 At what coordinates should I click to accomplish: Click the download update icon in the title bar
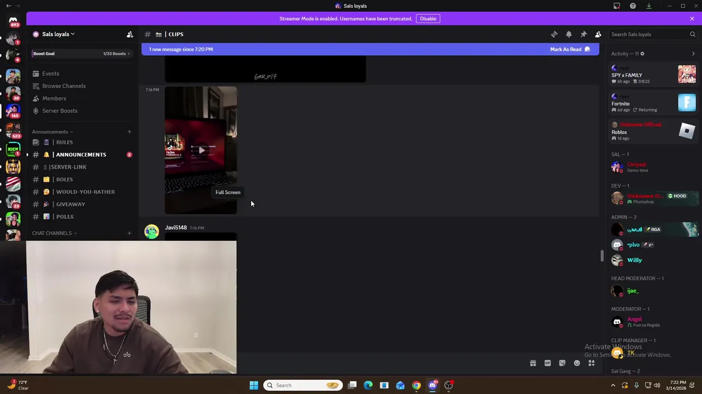tap(648, 6)
